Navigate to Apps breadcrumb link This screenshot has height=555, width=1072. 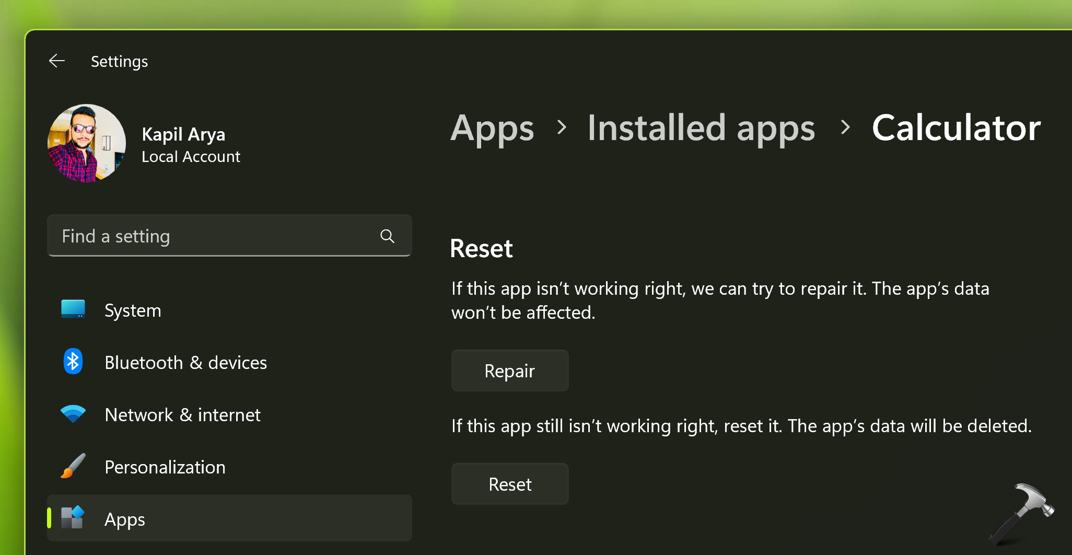pos(492,128)
